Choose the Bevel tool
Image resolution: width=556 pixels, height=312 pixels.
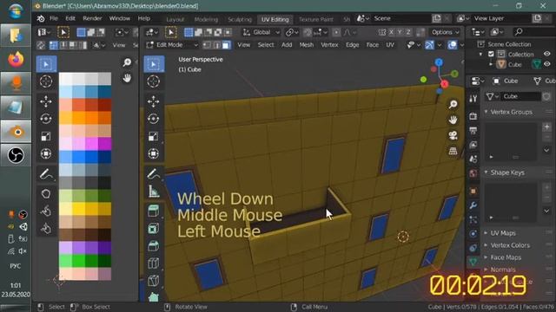(x=154, y=246)
